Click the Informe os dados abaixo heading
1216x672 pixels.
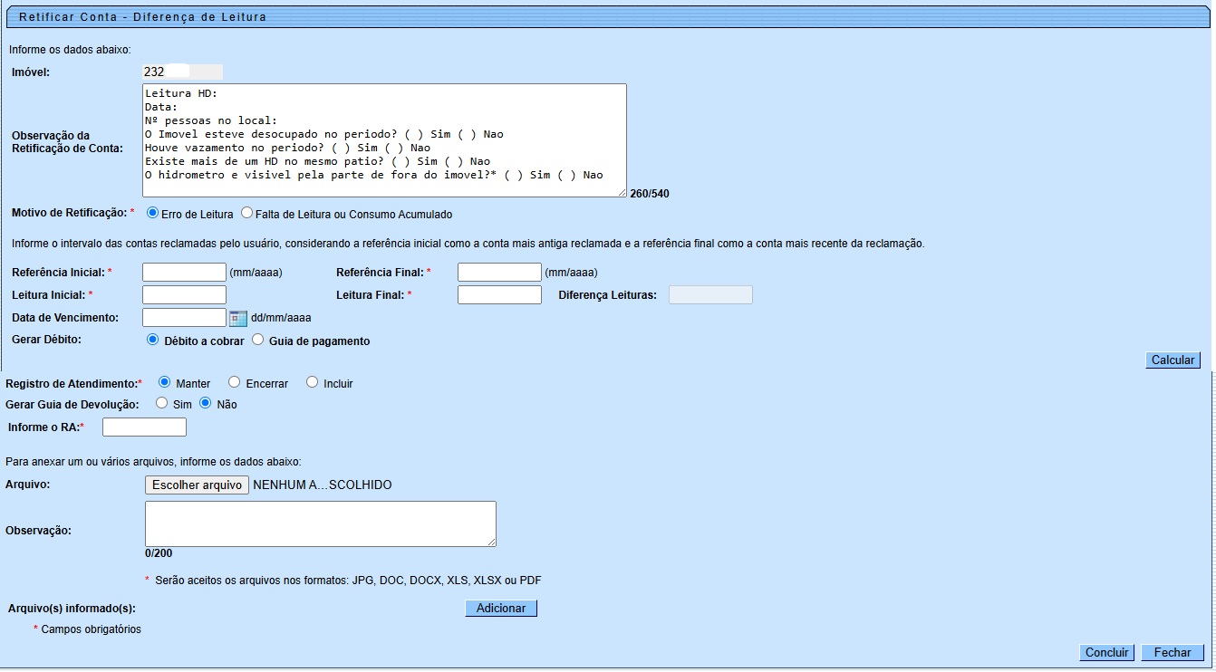pyautogui.click(x=70, y=49)
